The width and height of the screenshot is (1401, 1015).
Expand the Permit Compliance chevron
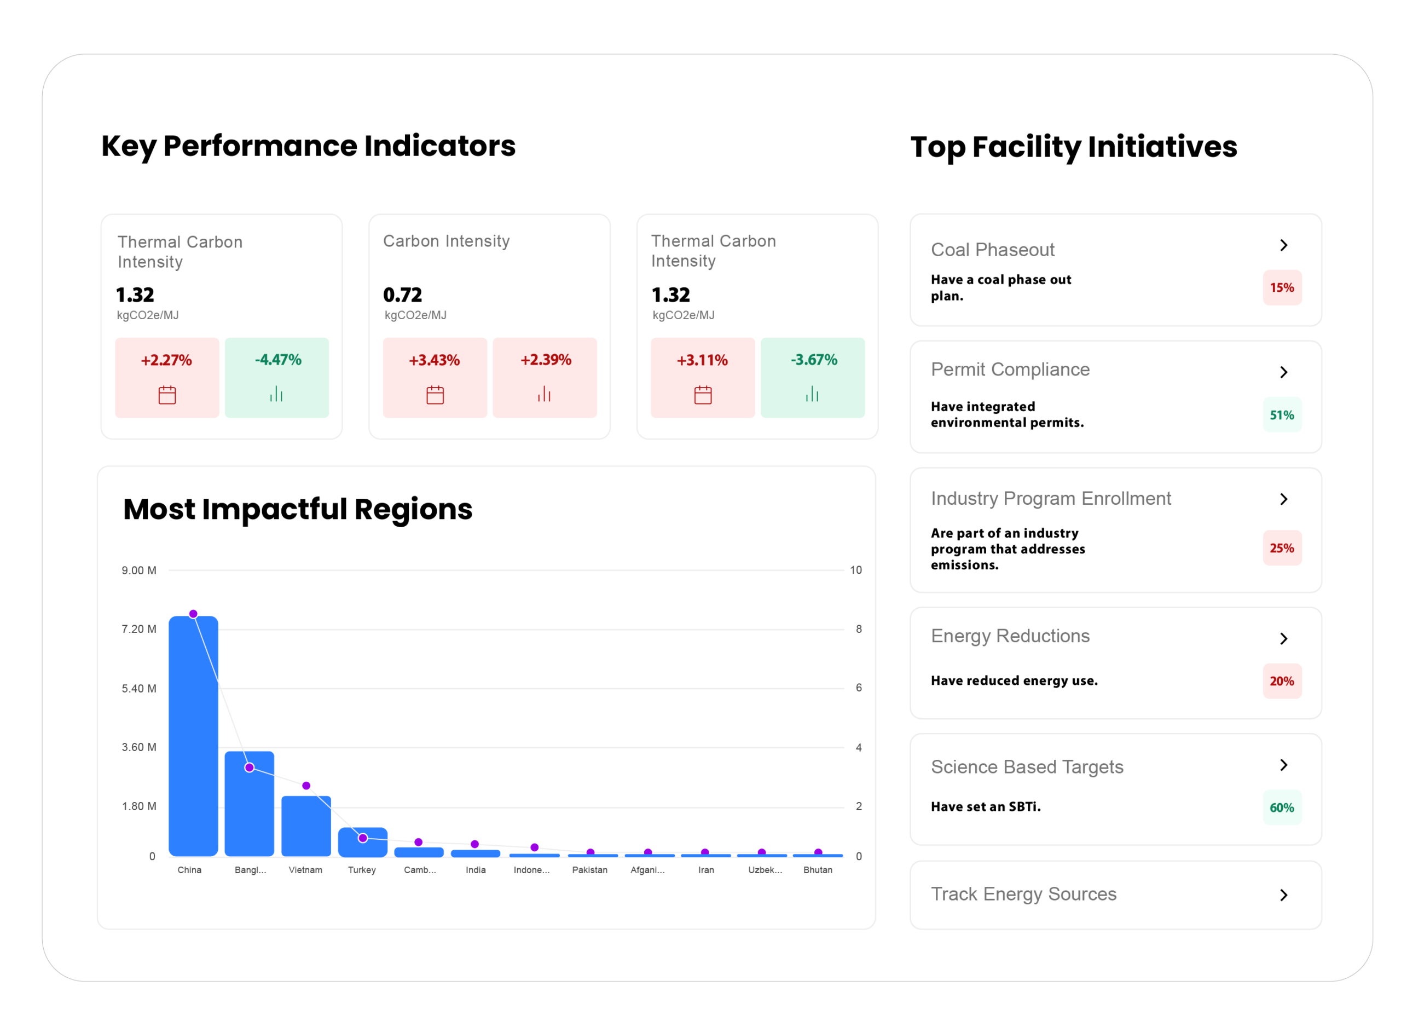(1284, 372)
